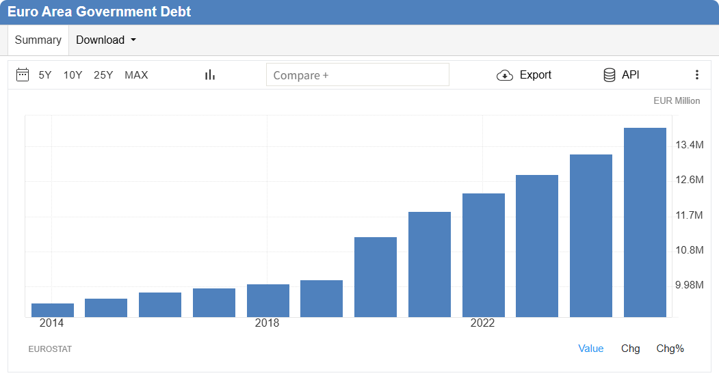
Task: Show the Chg view
Action: pos(631,349)
